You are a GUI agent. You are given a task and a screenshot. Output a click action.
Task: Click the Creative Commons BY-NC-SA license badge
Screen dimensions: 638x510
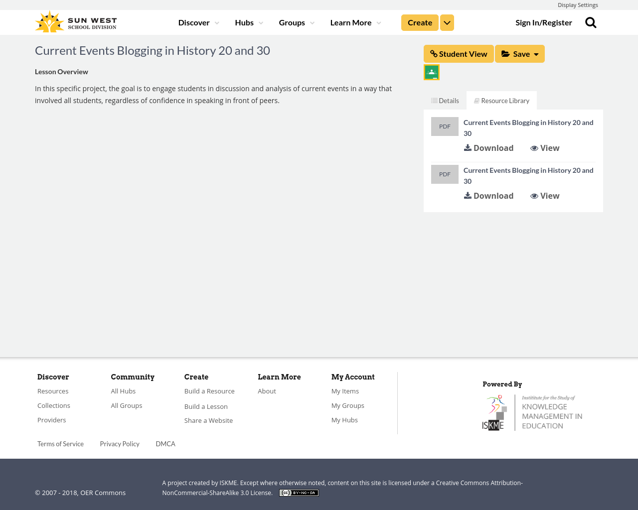tap(299, 493)
